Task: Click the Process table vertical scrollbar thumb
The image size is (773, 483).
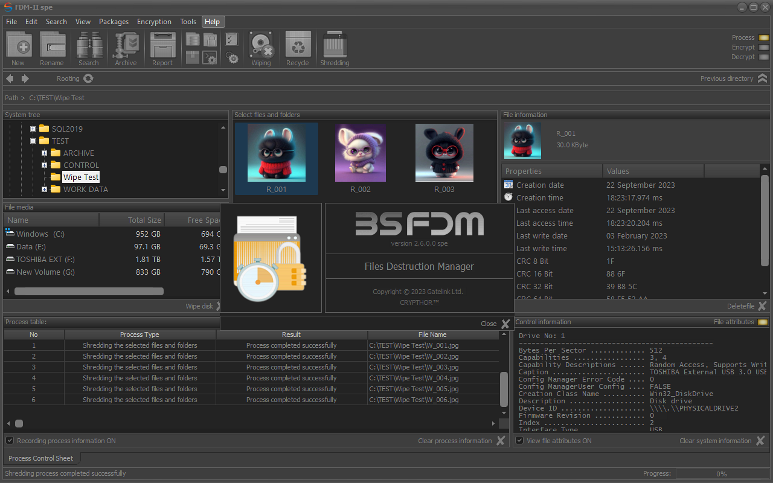Action: click(504, 389)
